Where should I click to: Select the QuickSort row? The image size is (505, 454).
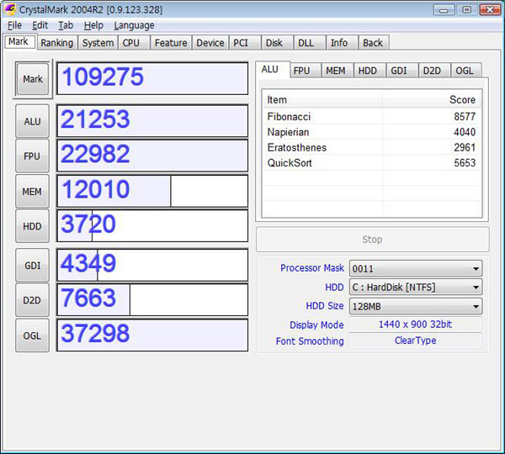(x=372, y=163)
